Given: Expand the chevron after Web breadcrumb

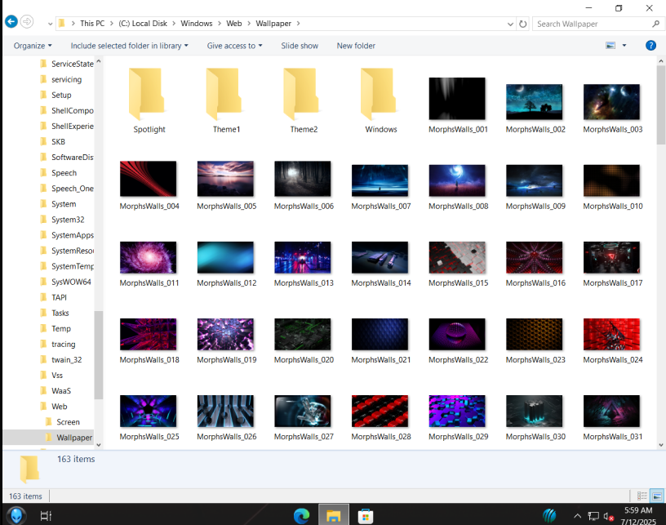Looking at the screenshot, I should coord(249,24).
